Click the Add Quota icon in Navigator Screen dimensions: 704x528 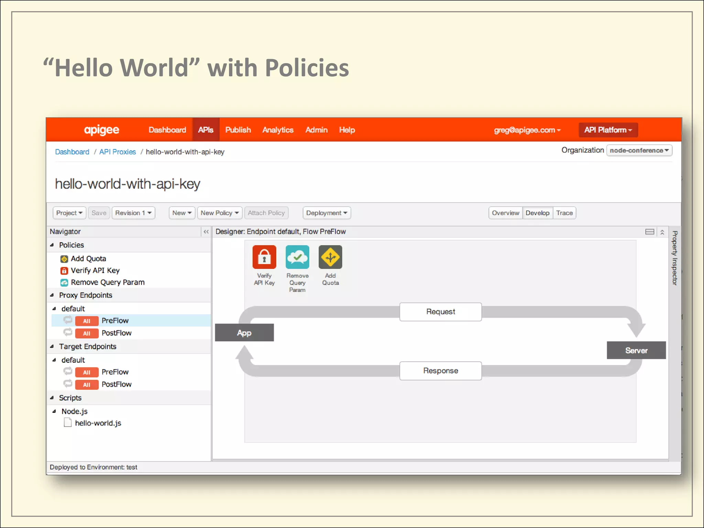[x=64, y=259]
